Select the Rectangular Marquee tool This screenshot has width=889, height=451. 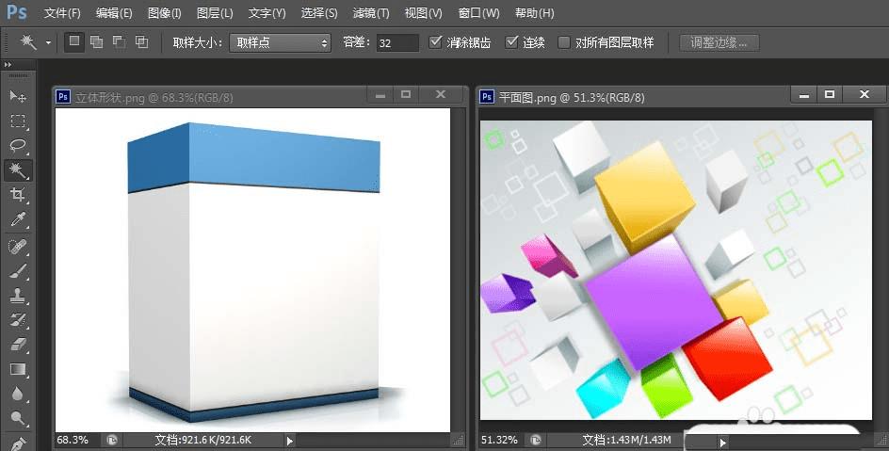pos(18,121)
